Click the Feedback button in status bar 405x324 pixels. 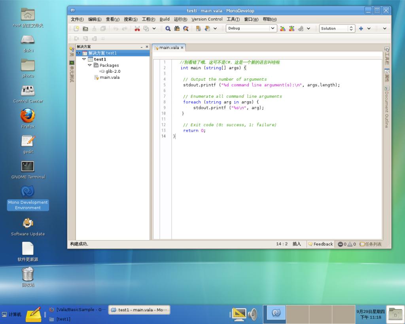point(320,244)
